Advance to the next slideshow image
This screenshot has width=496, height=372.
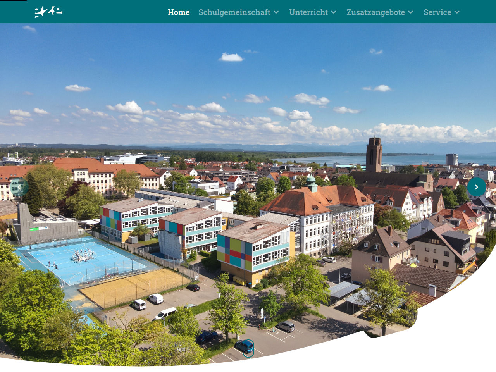[x=476, y=187]
